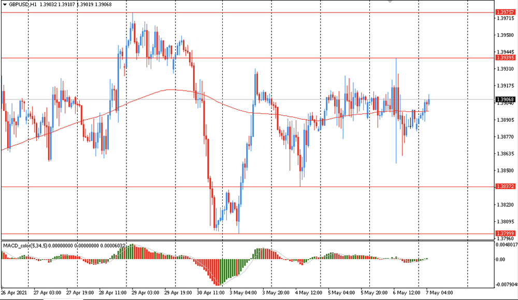Click the current price tag 1.39068

(505, 99)
